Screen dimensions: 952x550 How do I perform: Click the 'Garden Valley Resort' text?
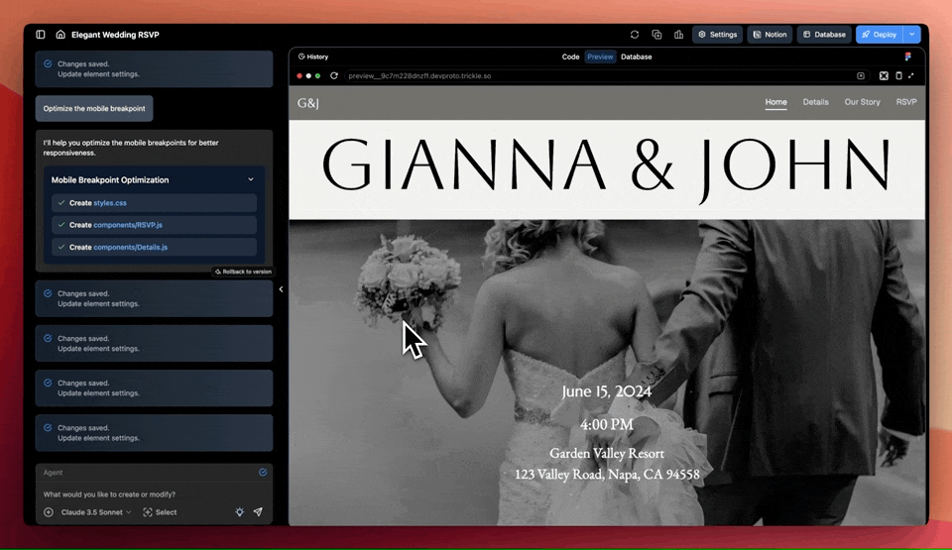point(607,453)
